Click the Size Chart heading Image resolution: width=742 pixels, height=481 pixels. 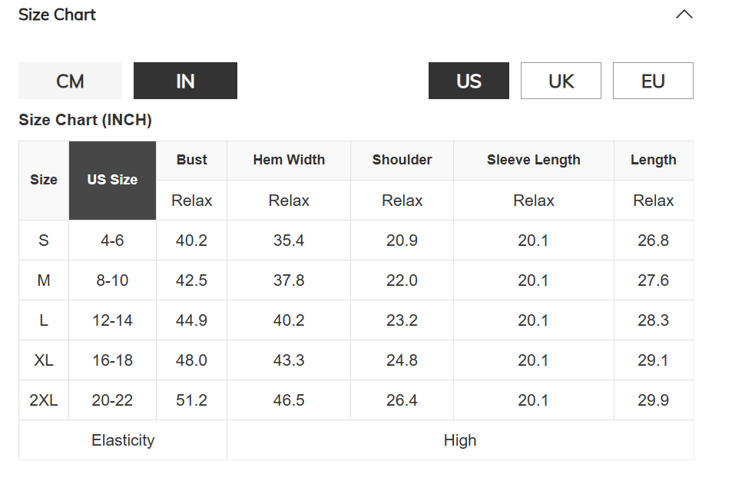(x=58, y=15)
